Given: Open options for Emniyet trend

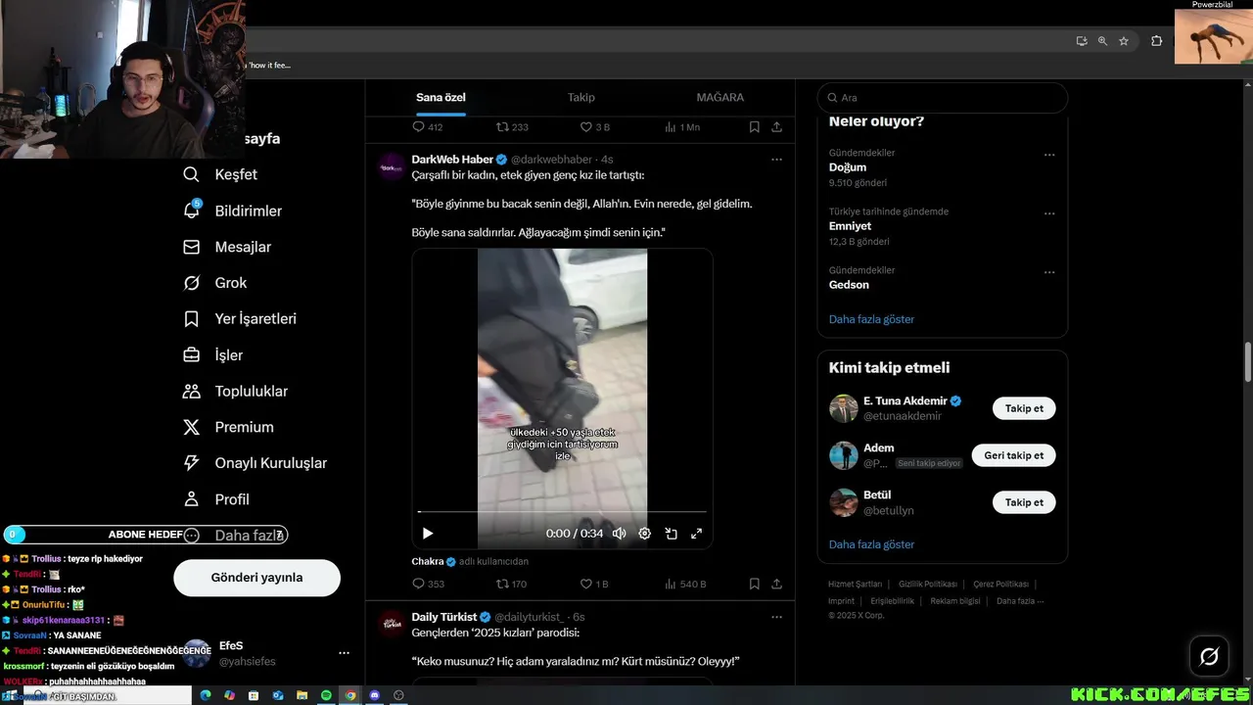Looking at the screenshot, I should tap(1049, 213).
